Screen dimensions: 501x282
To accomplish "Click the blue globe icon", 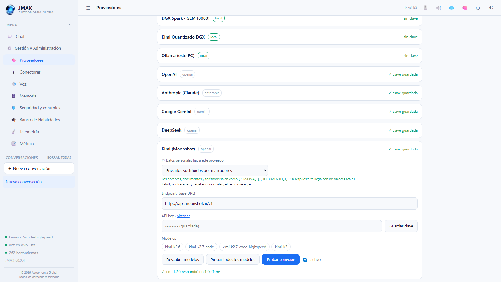I will click(x=452, y=8).
